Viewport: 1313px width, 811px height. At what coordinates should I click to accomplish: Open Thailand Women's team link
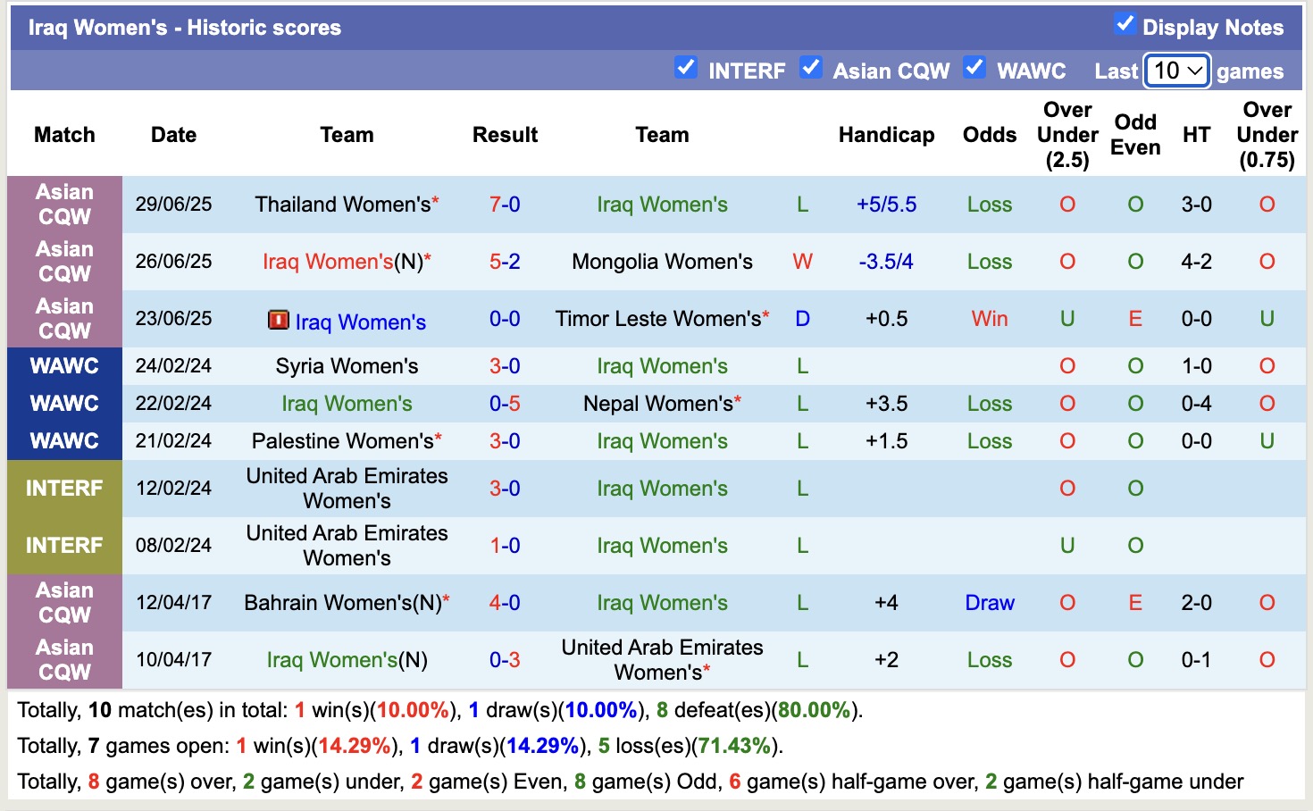pyautogui.click(x=342, y=205)
